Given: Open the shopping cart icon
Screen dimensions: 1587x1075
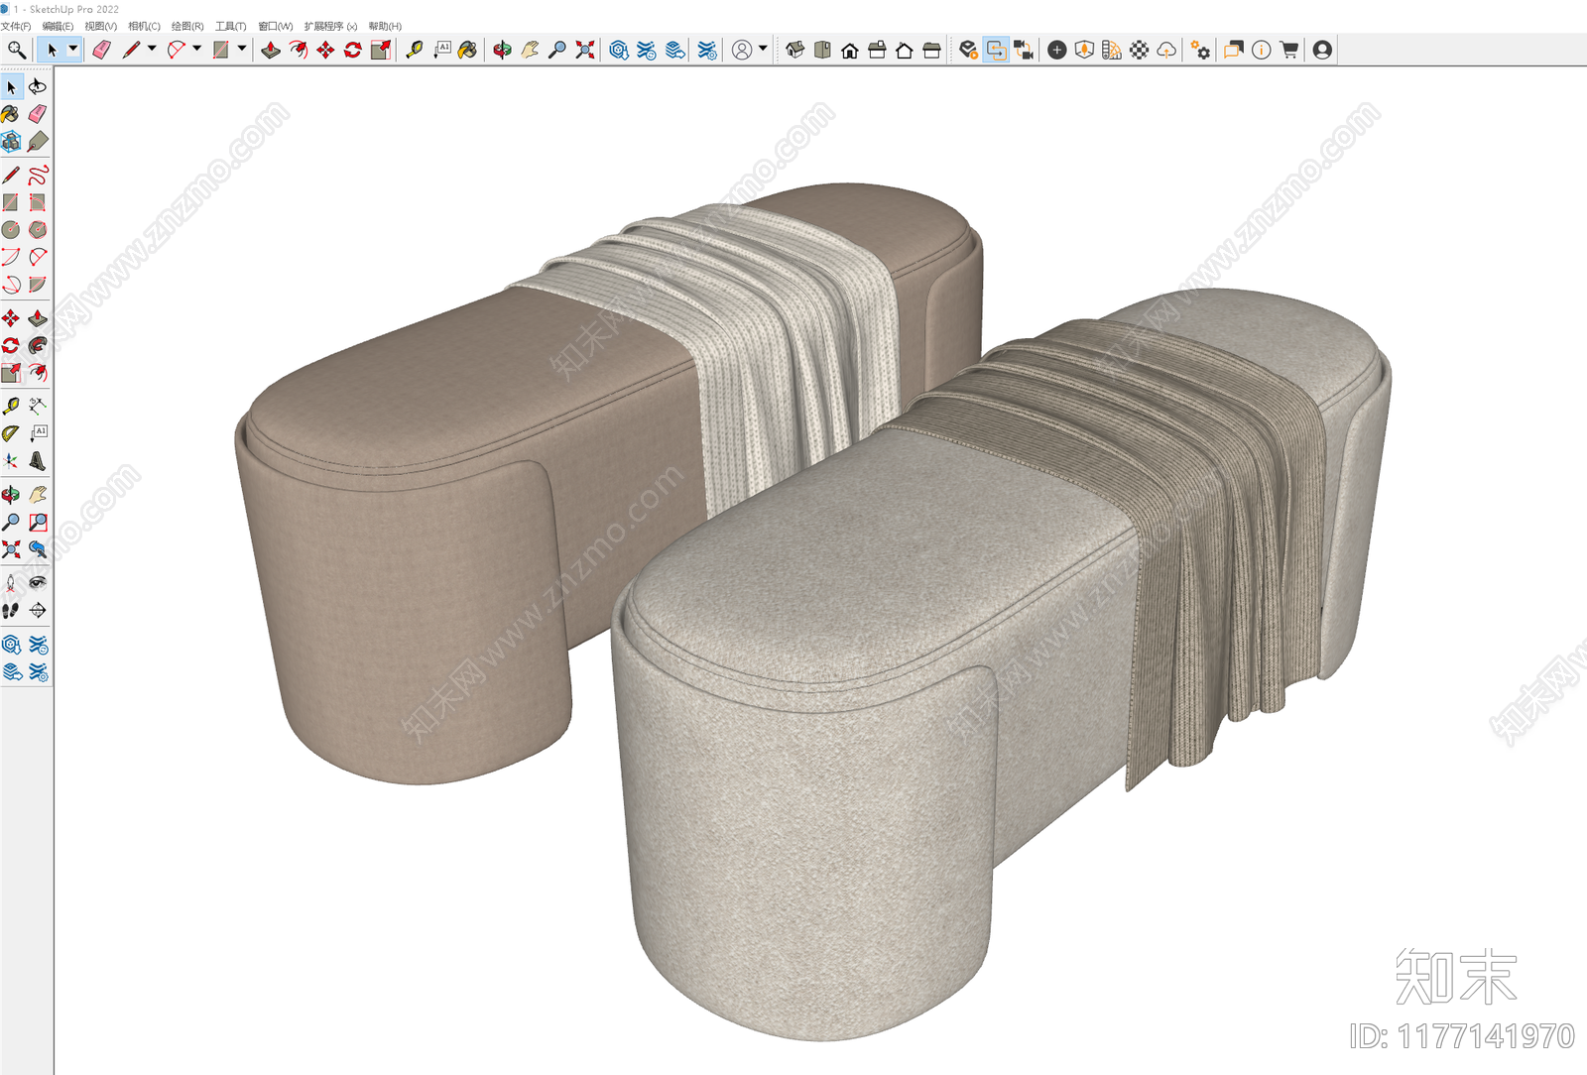Looking at the screenshot, I should point(1289,50).
